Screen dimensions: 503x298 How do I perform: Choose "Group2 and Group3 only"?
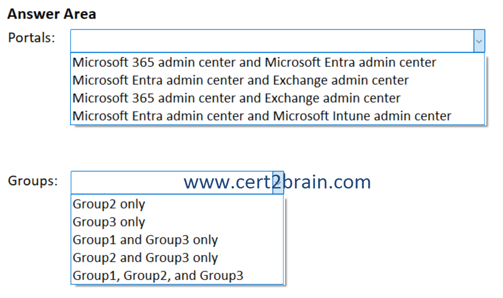click(145, 258)
